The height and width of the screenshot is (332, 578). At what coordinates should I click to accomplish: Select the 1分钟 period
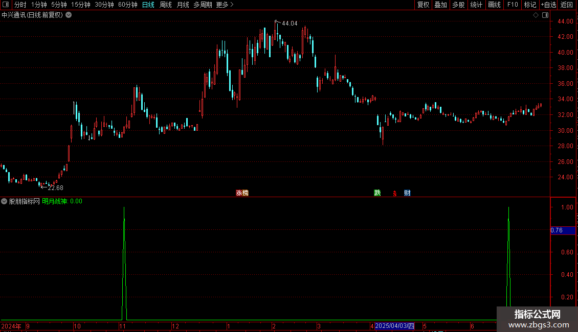coord(39,5)
